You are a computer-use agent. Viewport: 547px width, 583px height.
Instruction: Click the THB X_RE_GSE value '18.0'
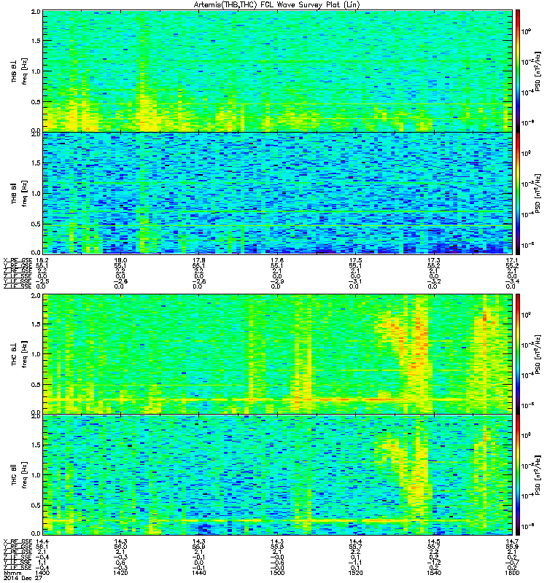pos(120,260)
